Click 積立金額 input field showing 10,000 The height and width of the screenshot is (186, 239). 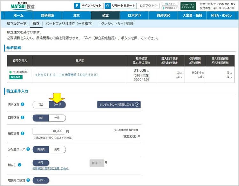(x=49, y=131)
